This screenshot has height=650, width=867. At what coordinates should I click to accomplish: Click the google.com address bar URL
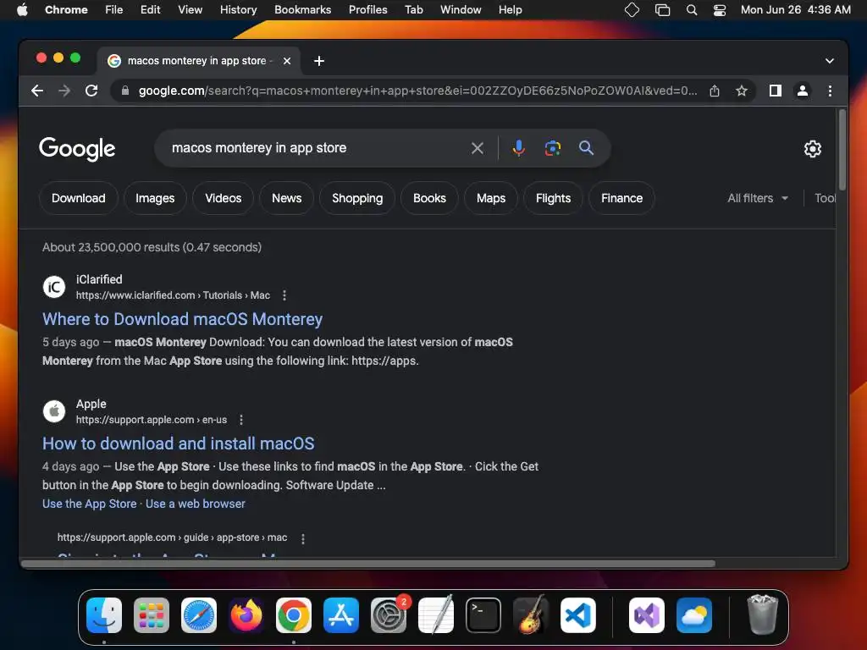point(417,91)
